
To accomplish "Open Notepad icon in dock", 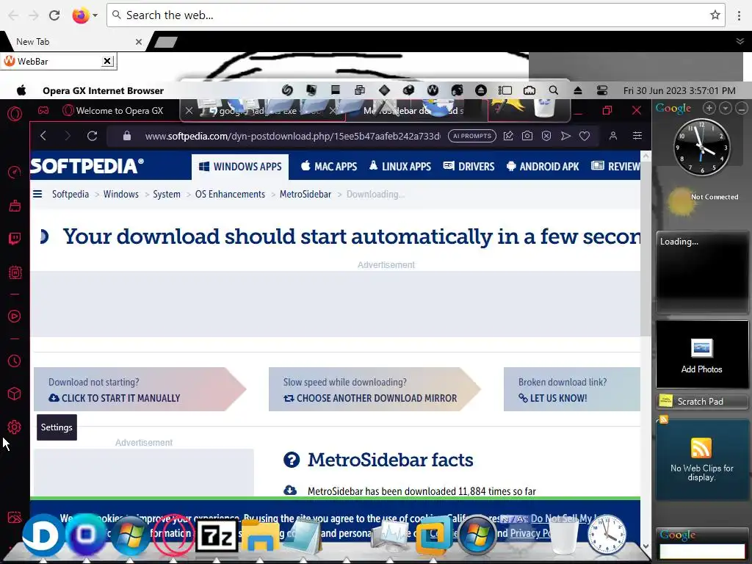I will 303,536.
